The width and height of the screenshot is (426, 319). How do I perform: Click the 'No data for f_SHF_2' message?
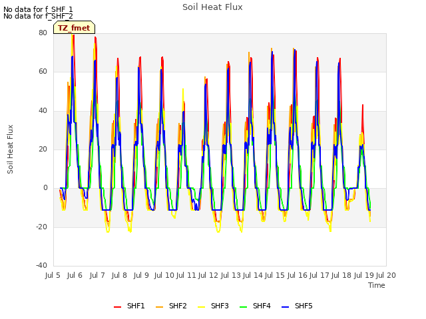tap(38, 16)
